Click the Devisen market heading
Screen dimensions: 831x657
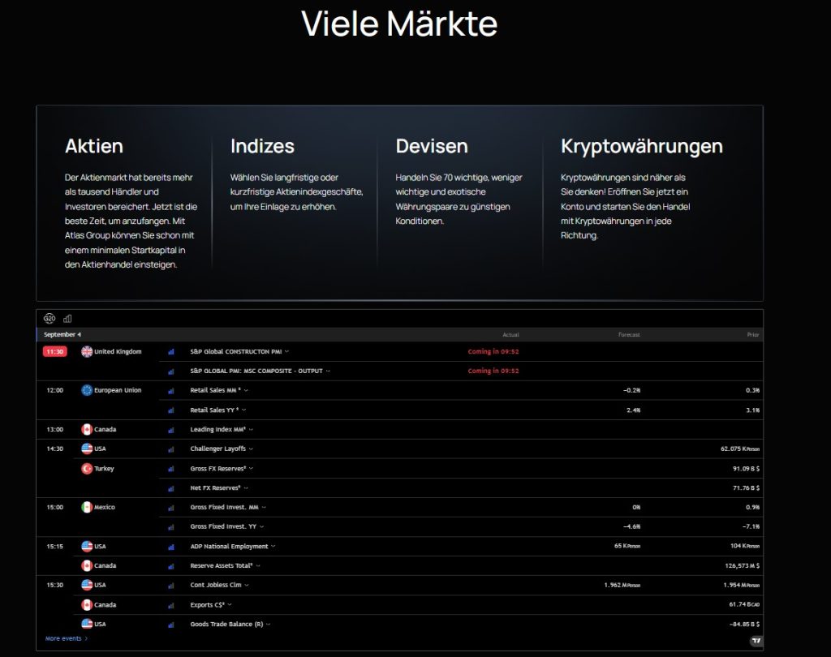[x=432, y=147]
